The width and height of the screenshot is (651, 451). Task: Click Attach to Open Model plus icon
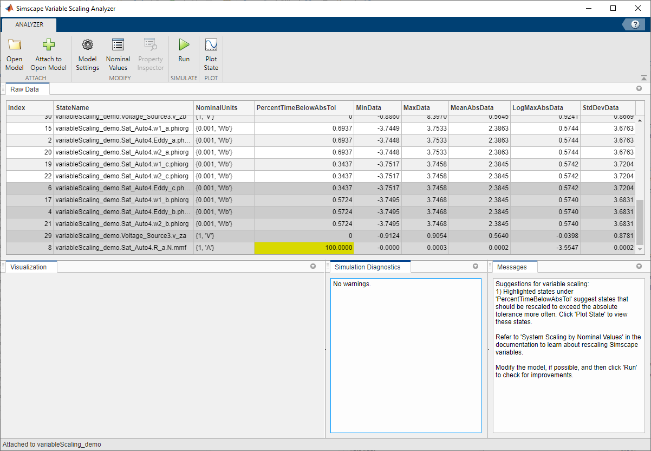[48, 46]
